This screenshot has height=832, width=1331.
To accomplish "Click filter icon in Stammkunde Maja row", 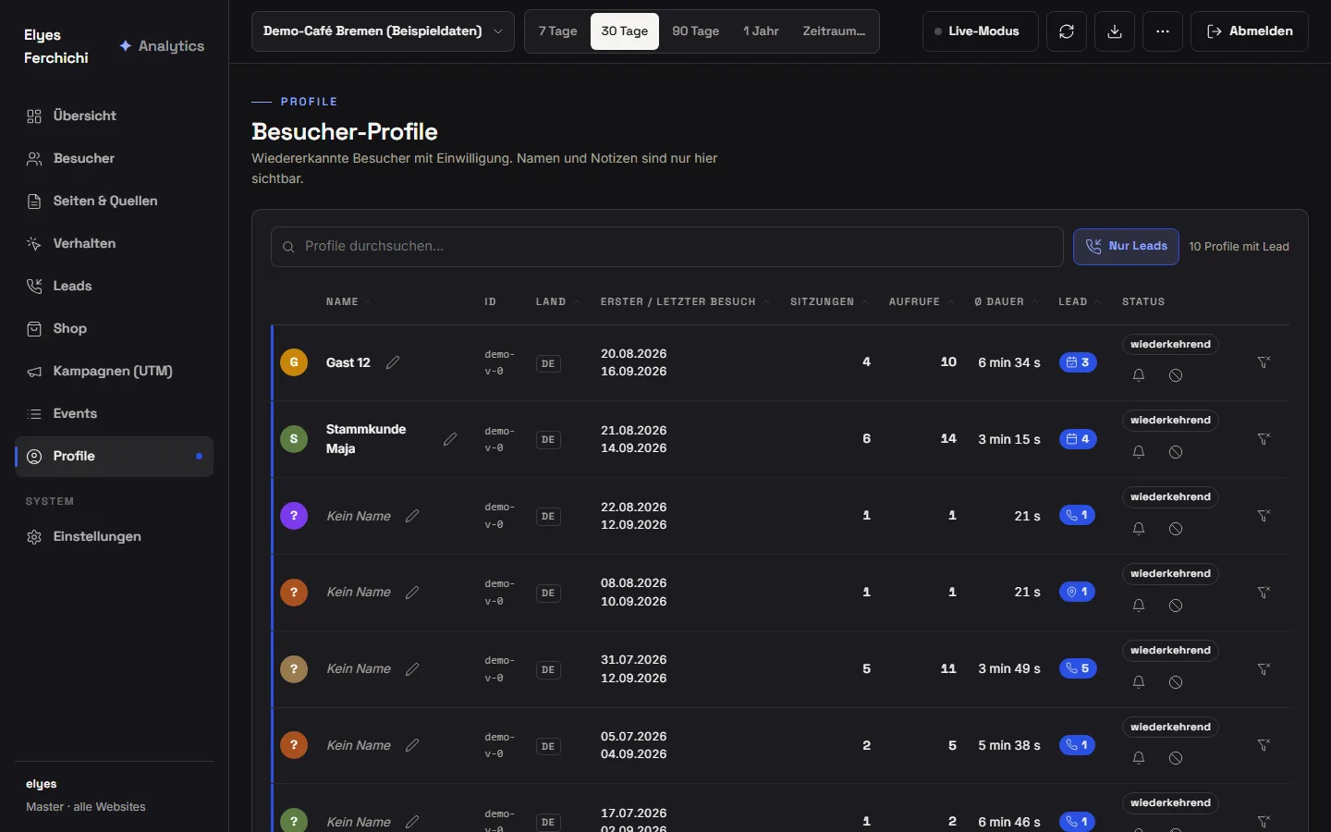I will coord(1264,439).
